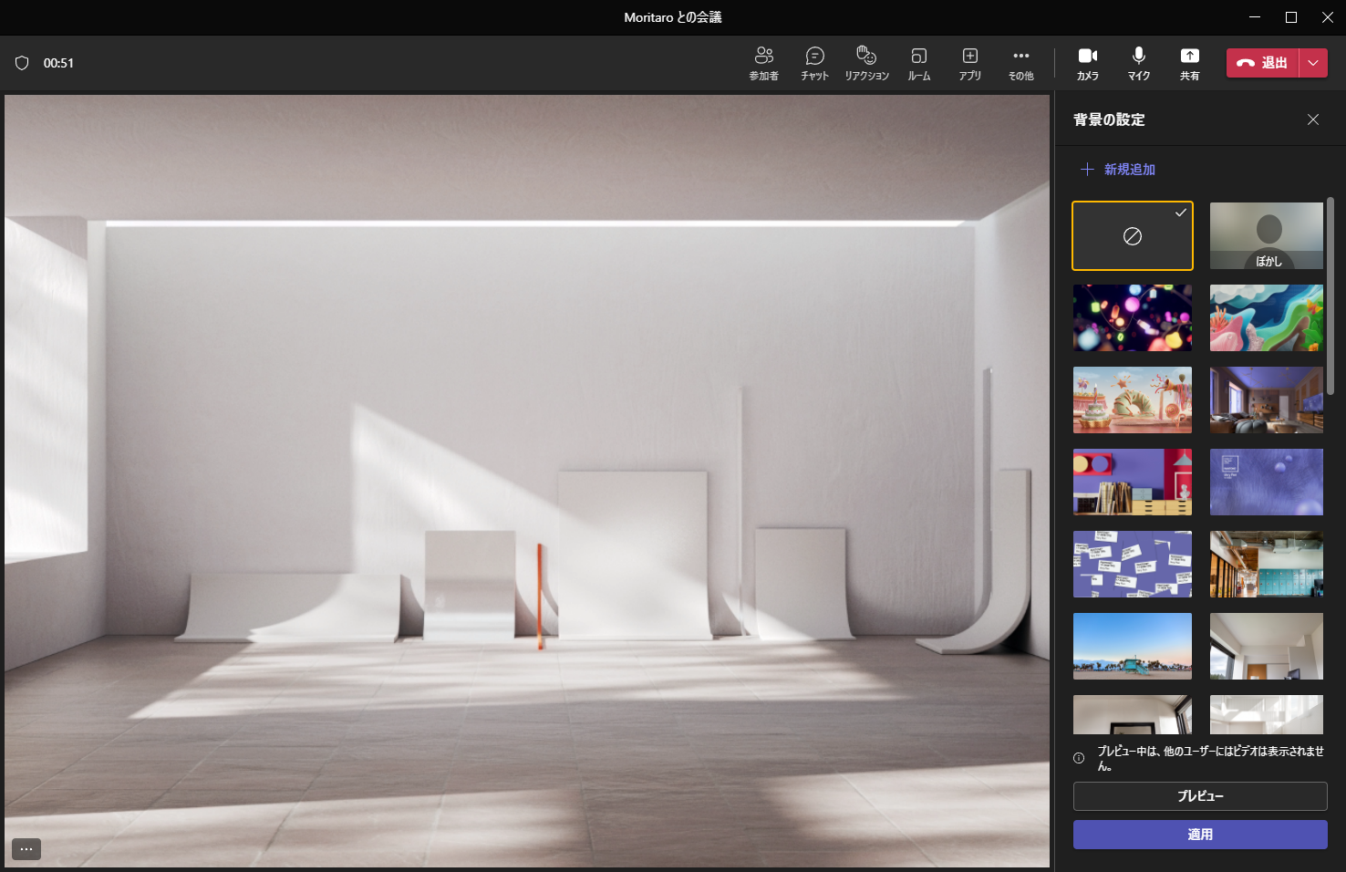Open the ellipsis menu on video preview
Image resolution: width=1346 pixels, height=872 pixels.
[x=26, y=849]
